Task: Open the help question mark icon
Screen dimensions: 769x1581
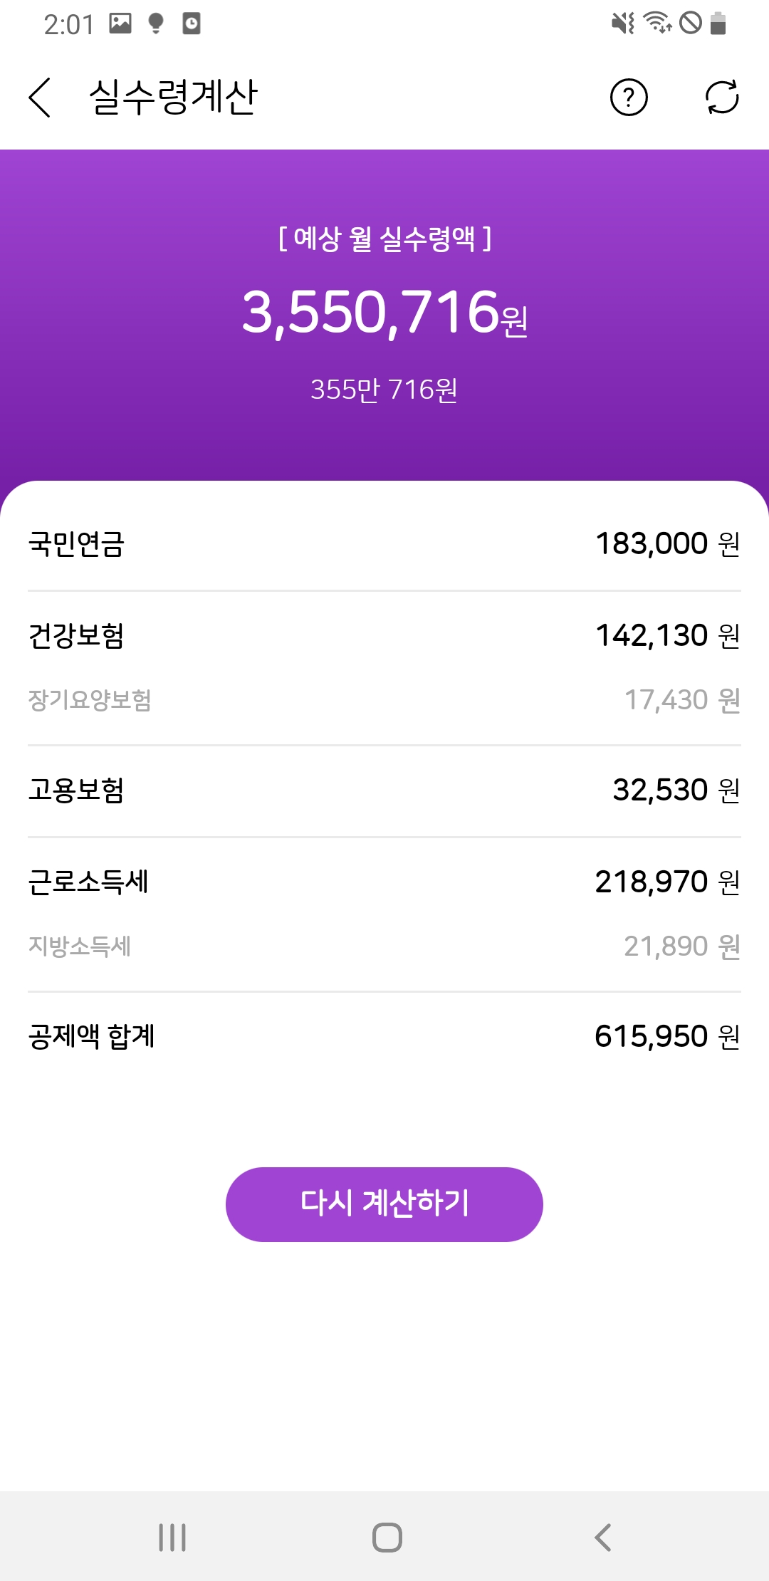Action: tap(629, 98)
